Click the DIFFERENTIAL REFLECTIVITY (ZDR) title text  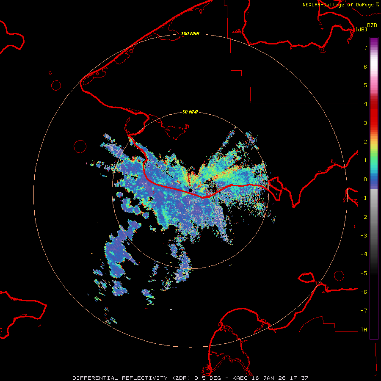(x=132, y=378)
